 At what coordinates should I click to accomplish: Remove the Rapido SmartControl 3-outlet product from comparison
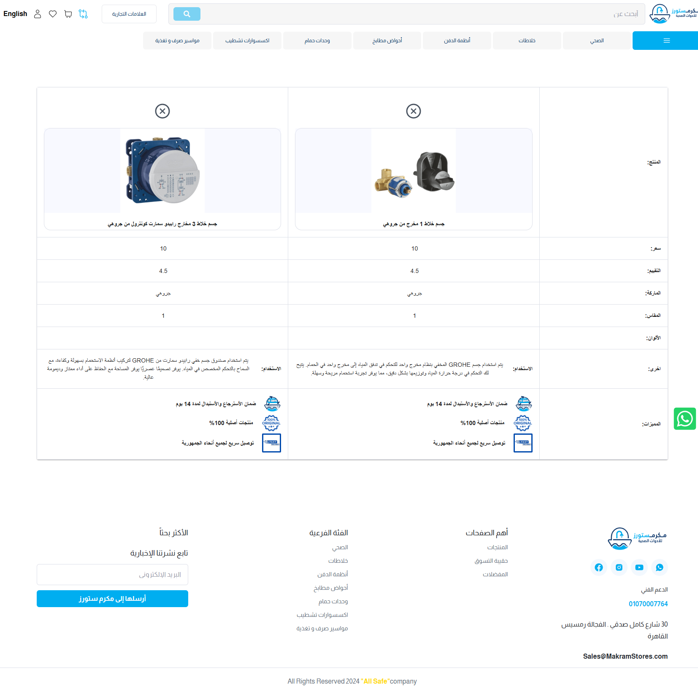coord(162,111)
